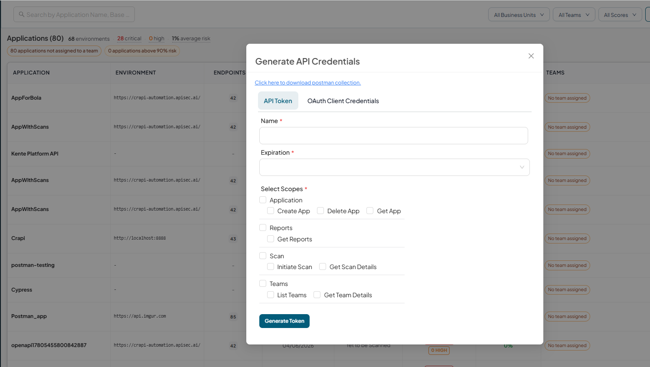Click Crapi's No team assigned badge
650x367 pixels.
tap(567, 238)
